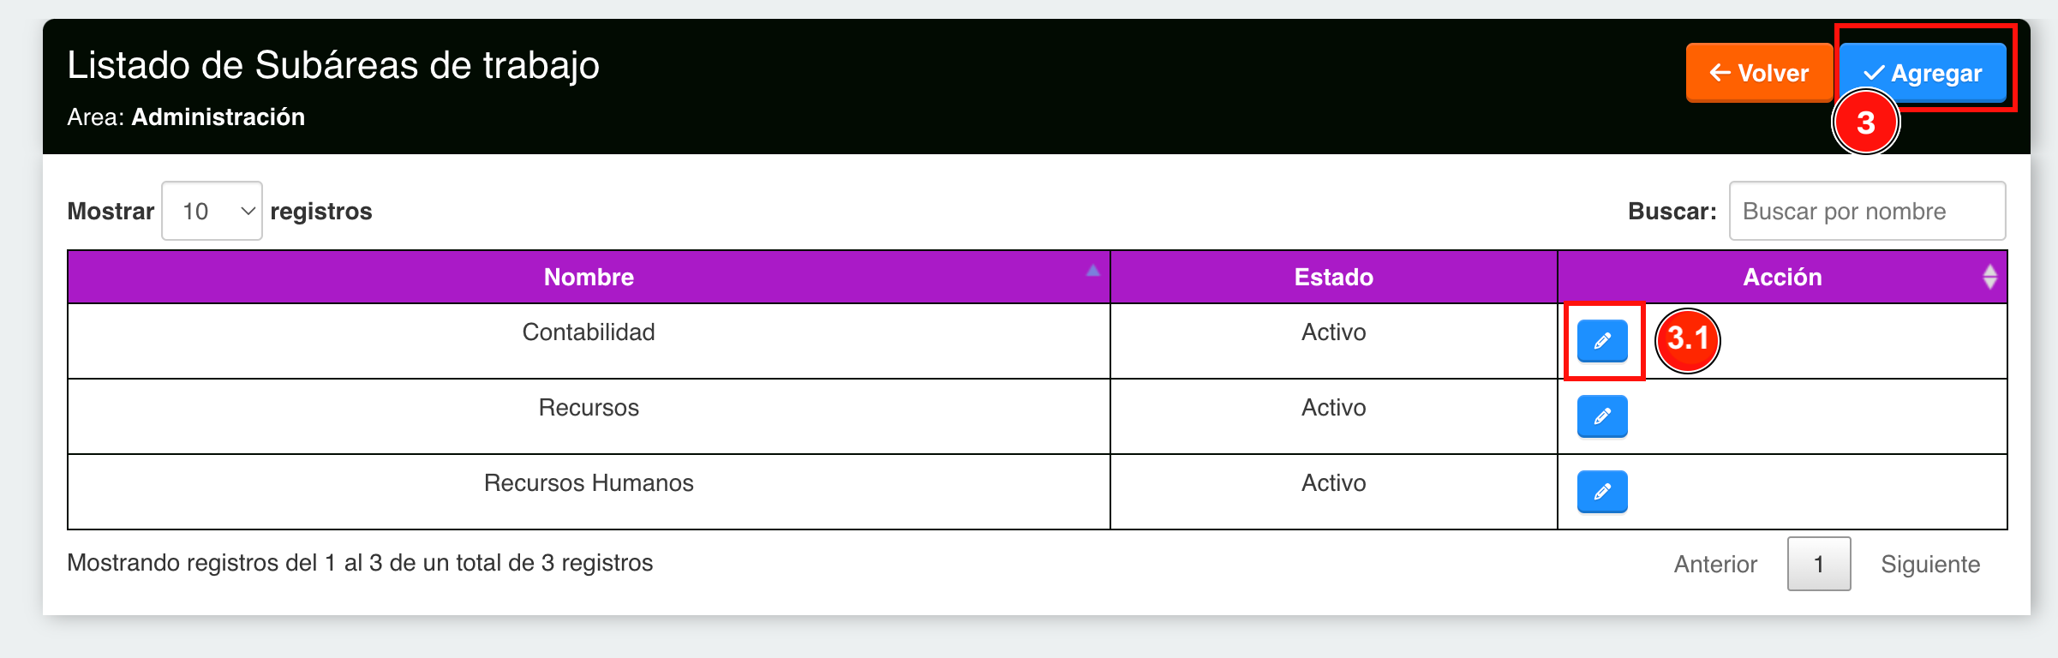This screenshot has height=658, width=2058.
Task: Edit the Recursos Humanos pencil icon
Action: point(1602,492)
